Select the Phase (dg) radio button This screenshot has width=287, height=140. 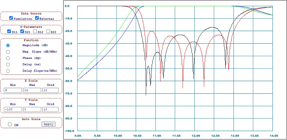[x=8, y=58]
